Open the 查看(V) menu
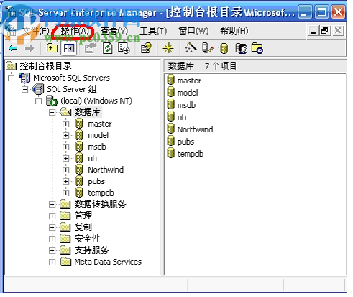The image size is (353, 297). tap(114, 31)
